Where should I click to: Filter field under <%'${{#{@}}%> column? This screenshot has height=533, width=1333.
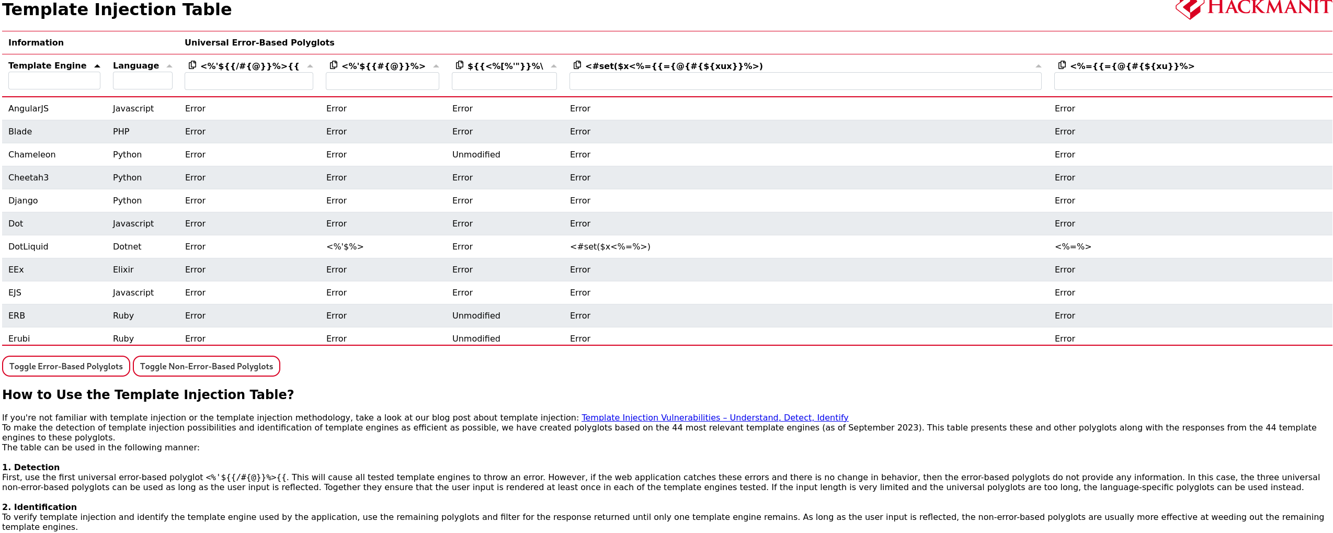tap(382, 81)
